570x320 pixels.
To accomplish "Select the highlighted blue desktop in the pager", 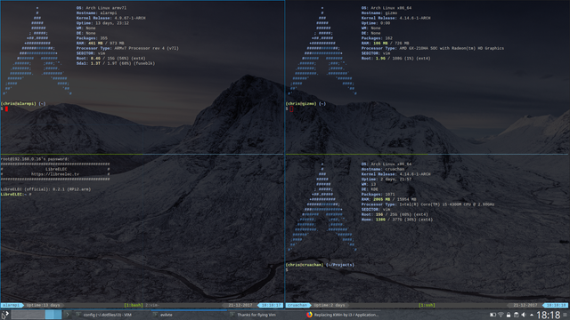I will tap(53, 315).
